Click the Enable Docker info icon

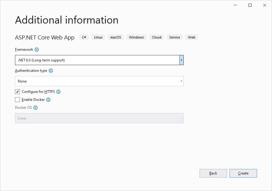click(48, 100)
